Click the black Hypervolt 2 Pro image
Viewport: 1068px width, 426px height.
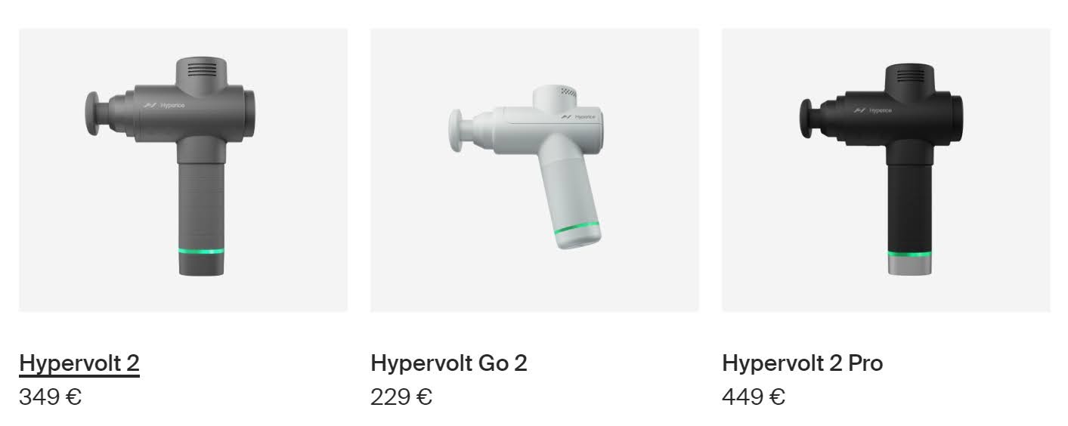point(886,170)
